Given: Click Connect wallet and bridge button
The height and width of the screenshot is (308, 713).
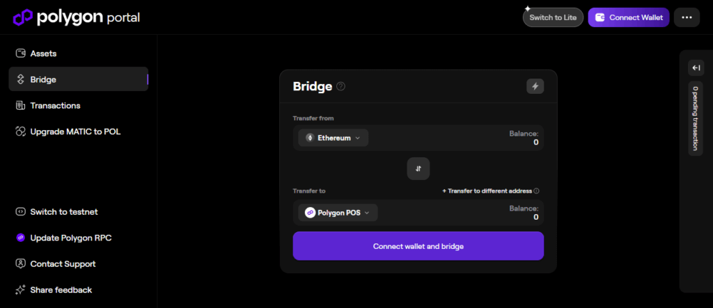Looking at the screenshot, I should (x=418, y=246).
